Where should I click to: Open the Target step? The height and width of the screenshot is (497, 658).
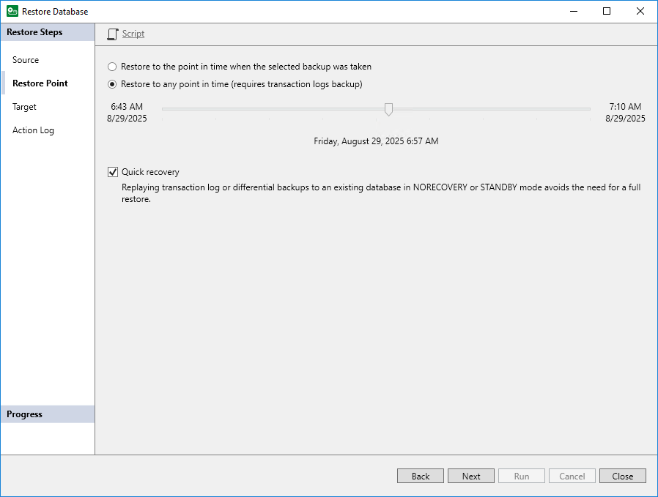coord(23,106)
